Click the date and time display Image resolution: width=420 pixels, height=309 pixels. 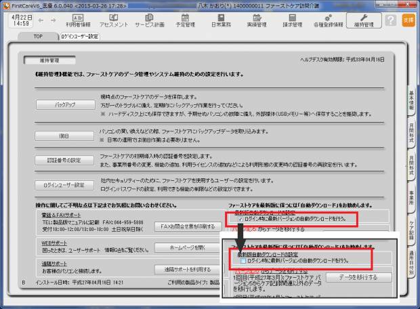17,21
